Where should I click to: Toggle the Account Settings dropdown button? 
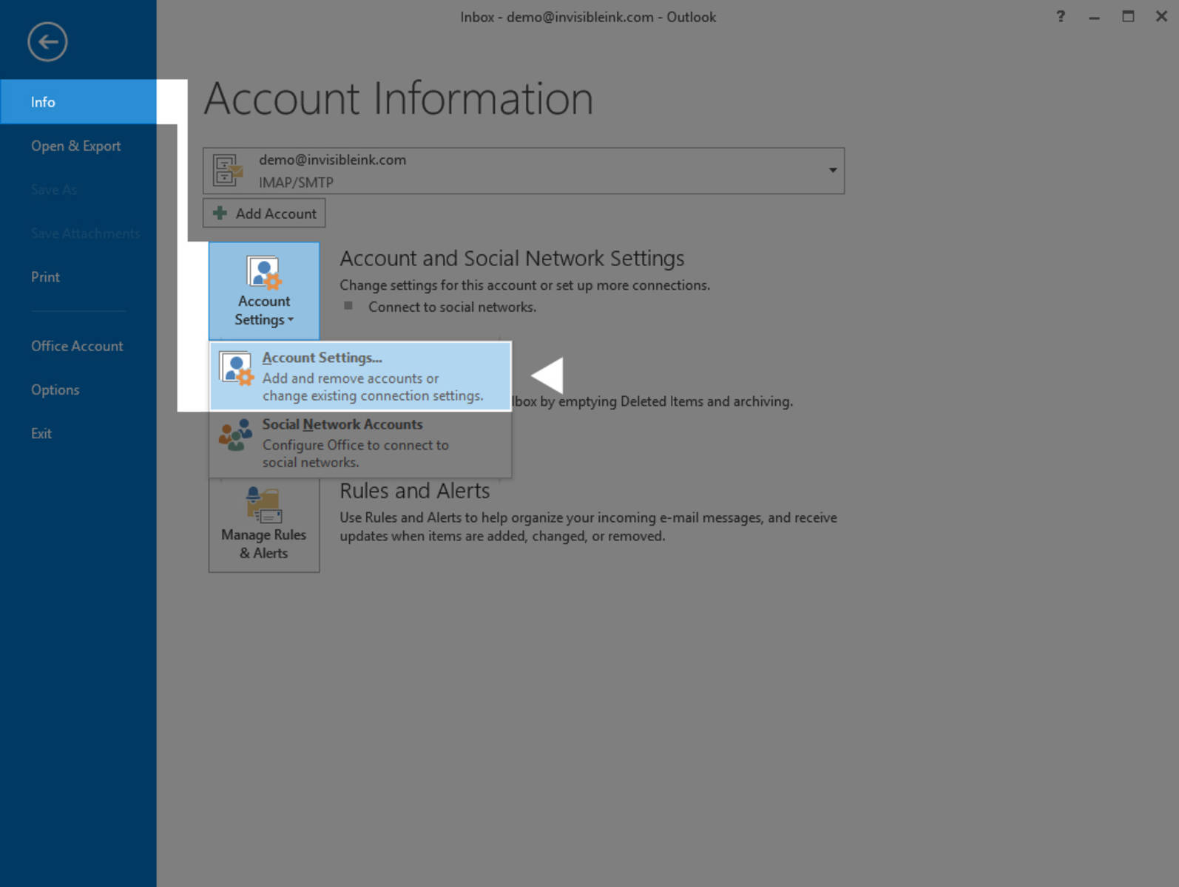coord(264,291)
